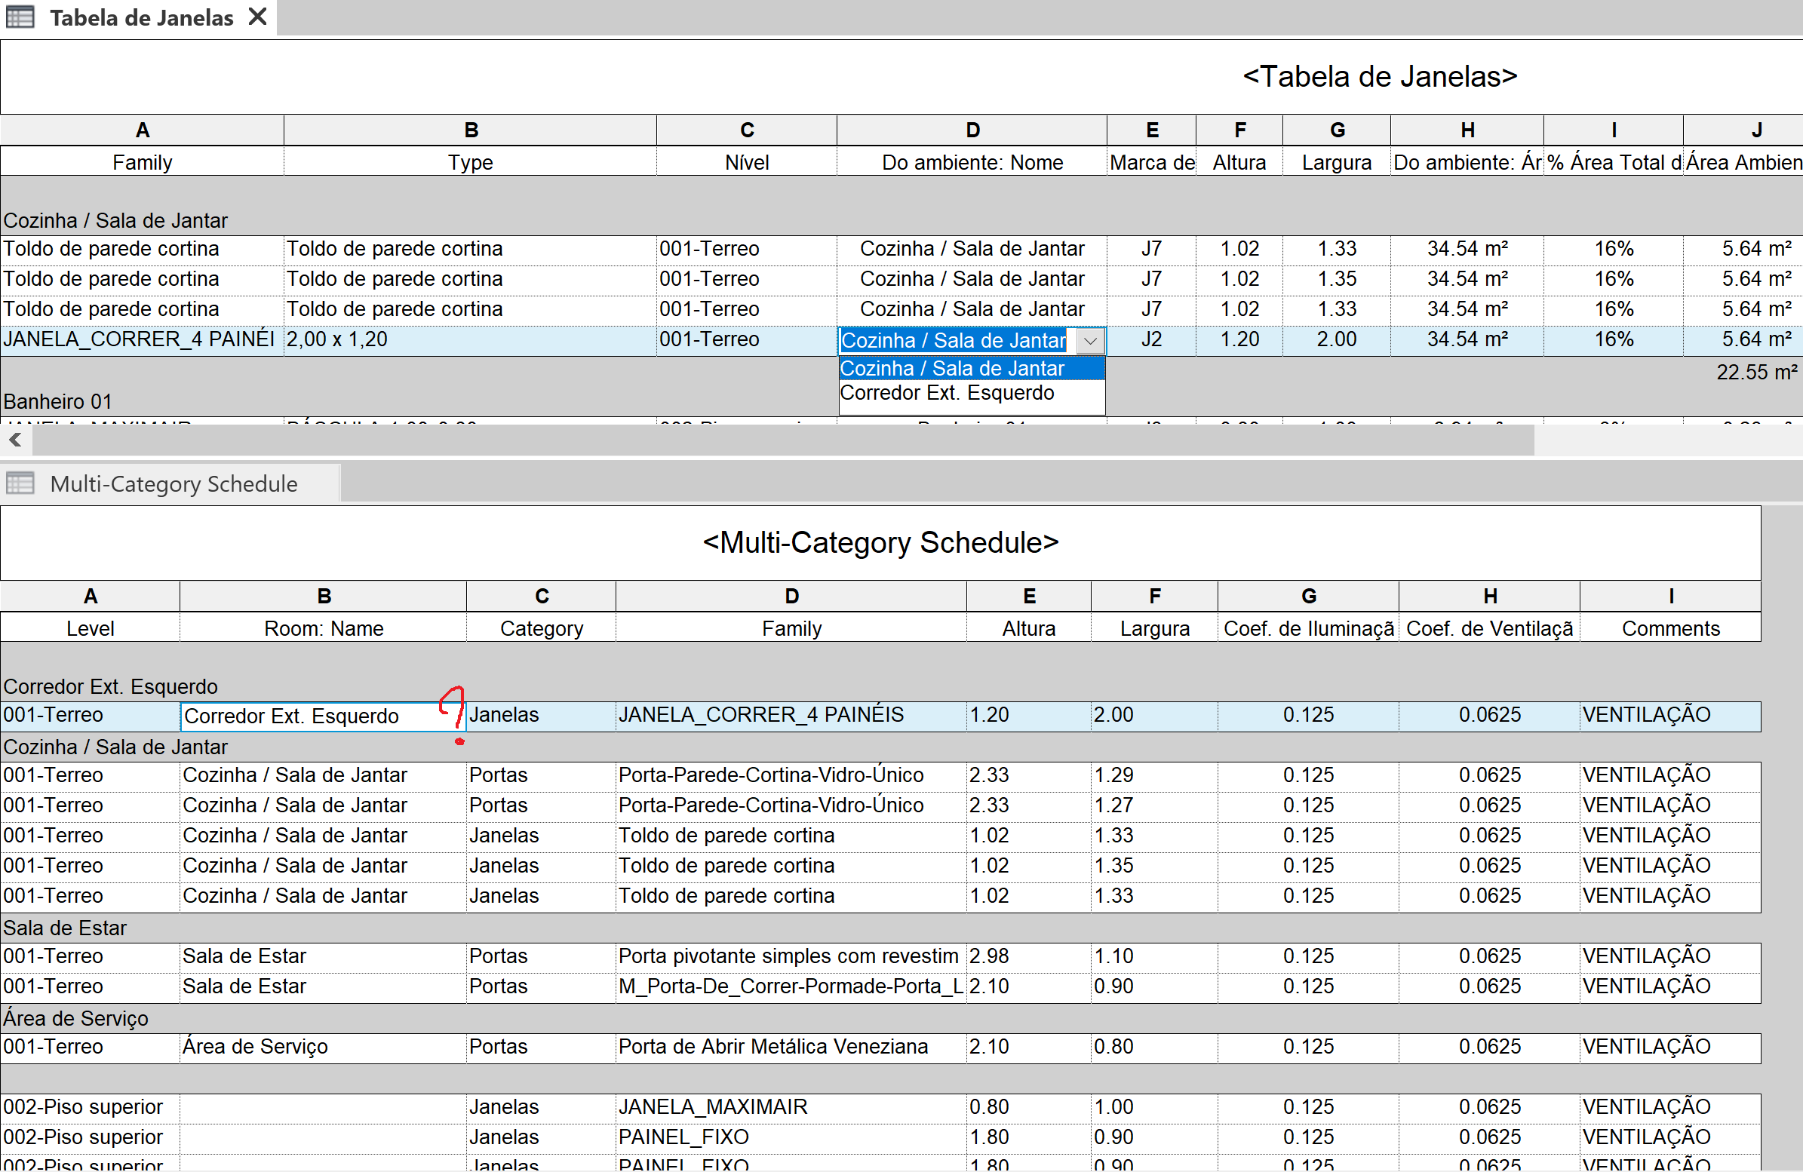Click the '22.55 m²' total cell
Image resolution: width=1803 pixels, height=1172 pixels.
(x=1756, y=372)
